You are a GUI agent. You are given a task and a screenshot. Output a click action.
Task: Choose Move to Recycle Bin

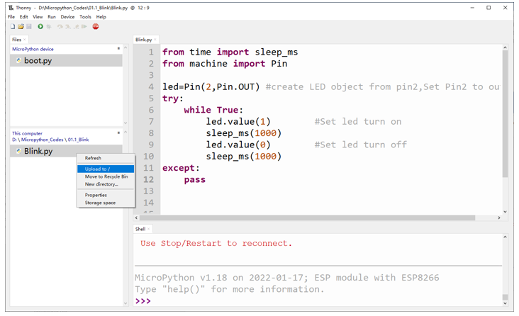[x=106, y=176]
